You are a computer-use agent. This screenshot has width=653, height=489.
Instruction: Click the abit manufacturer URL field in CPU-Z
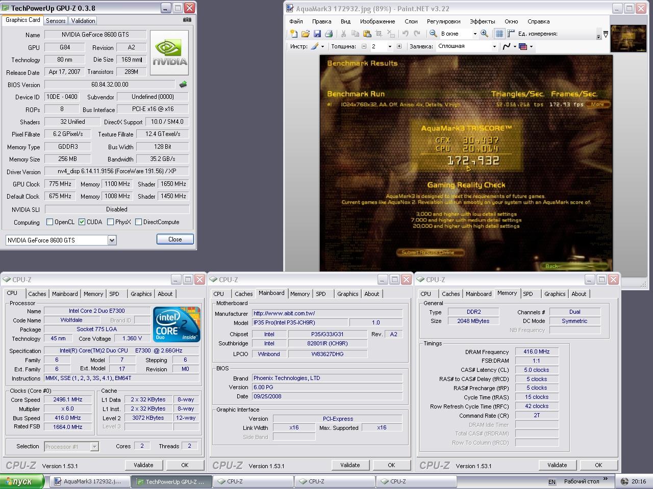327,314
